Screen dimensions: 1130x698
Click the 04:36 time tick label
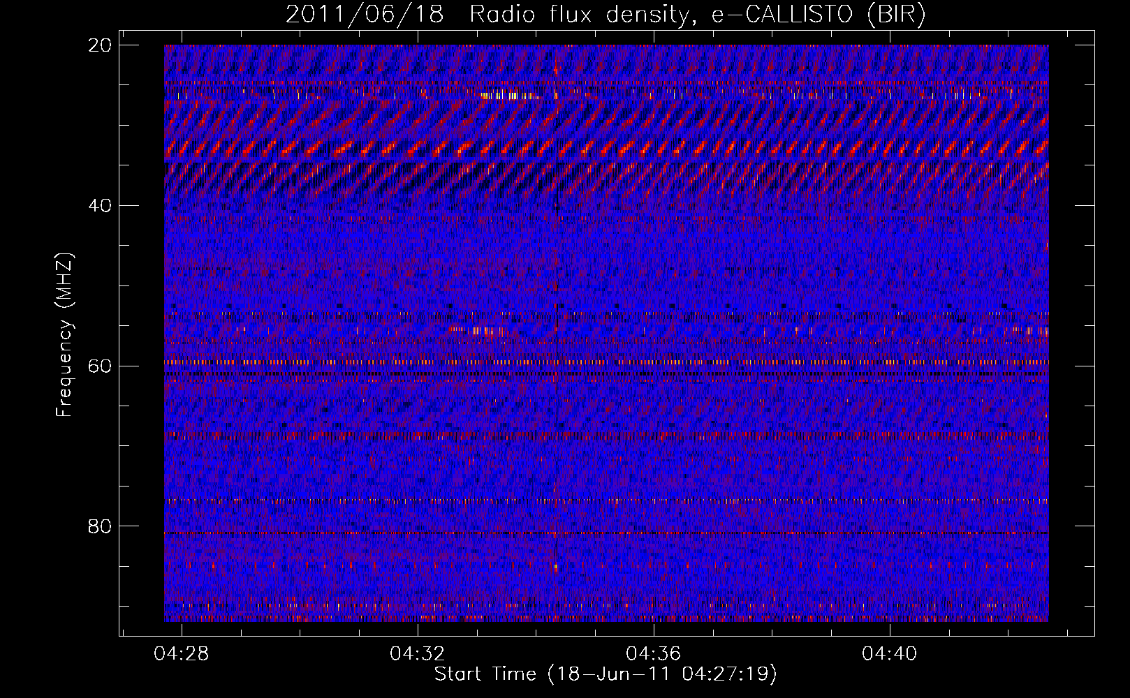654,654
